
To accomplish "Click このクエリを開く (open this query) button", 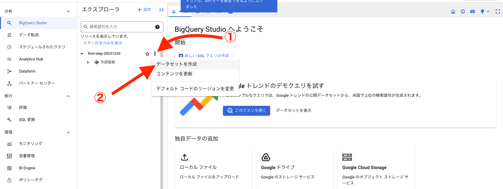I will point(247,111).
